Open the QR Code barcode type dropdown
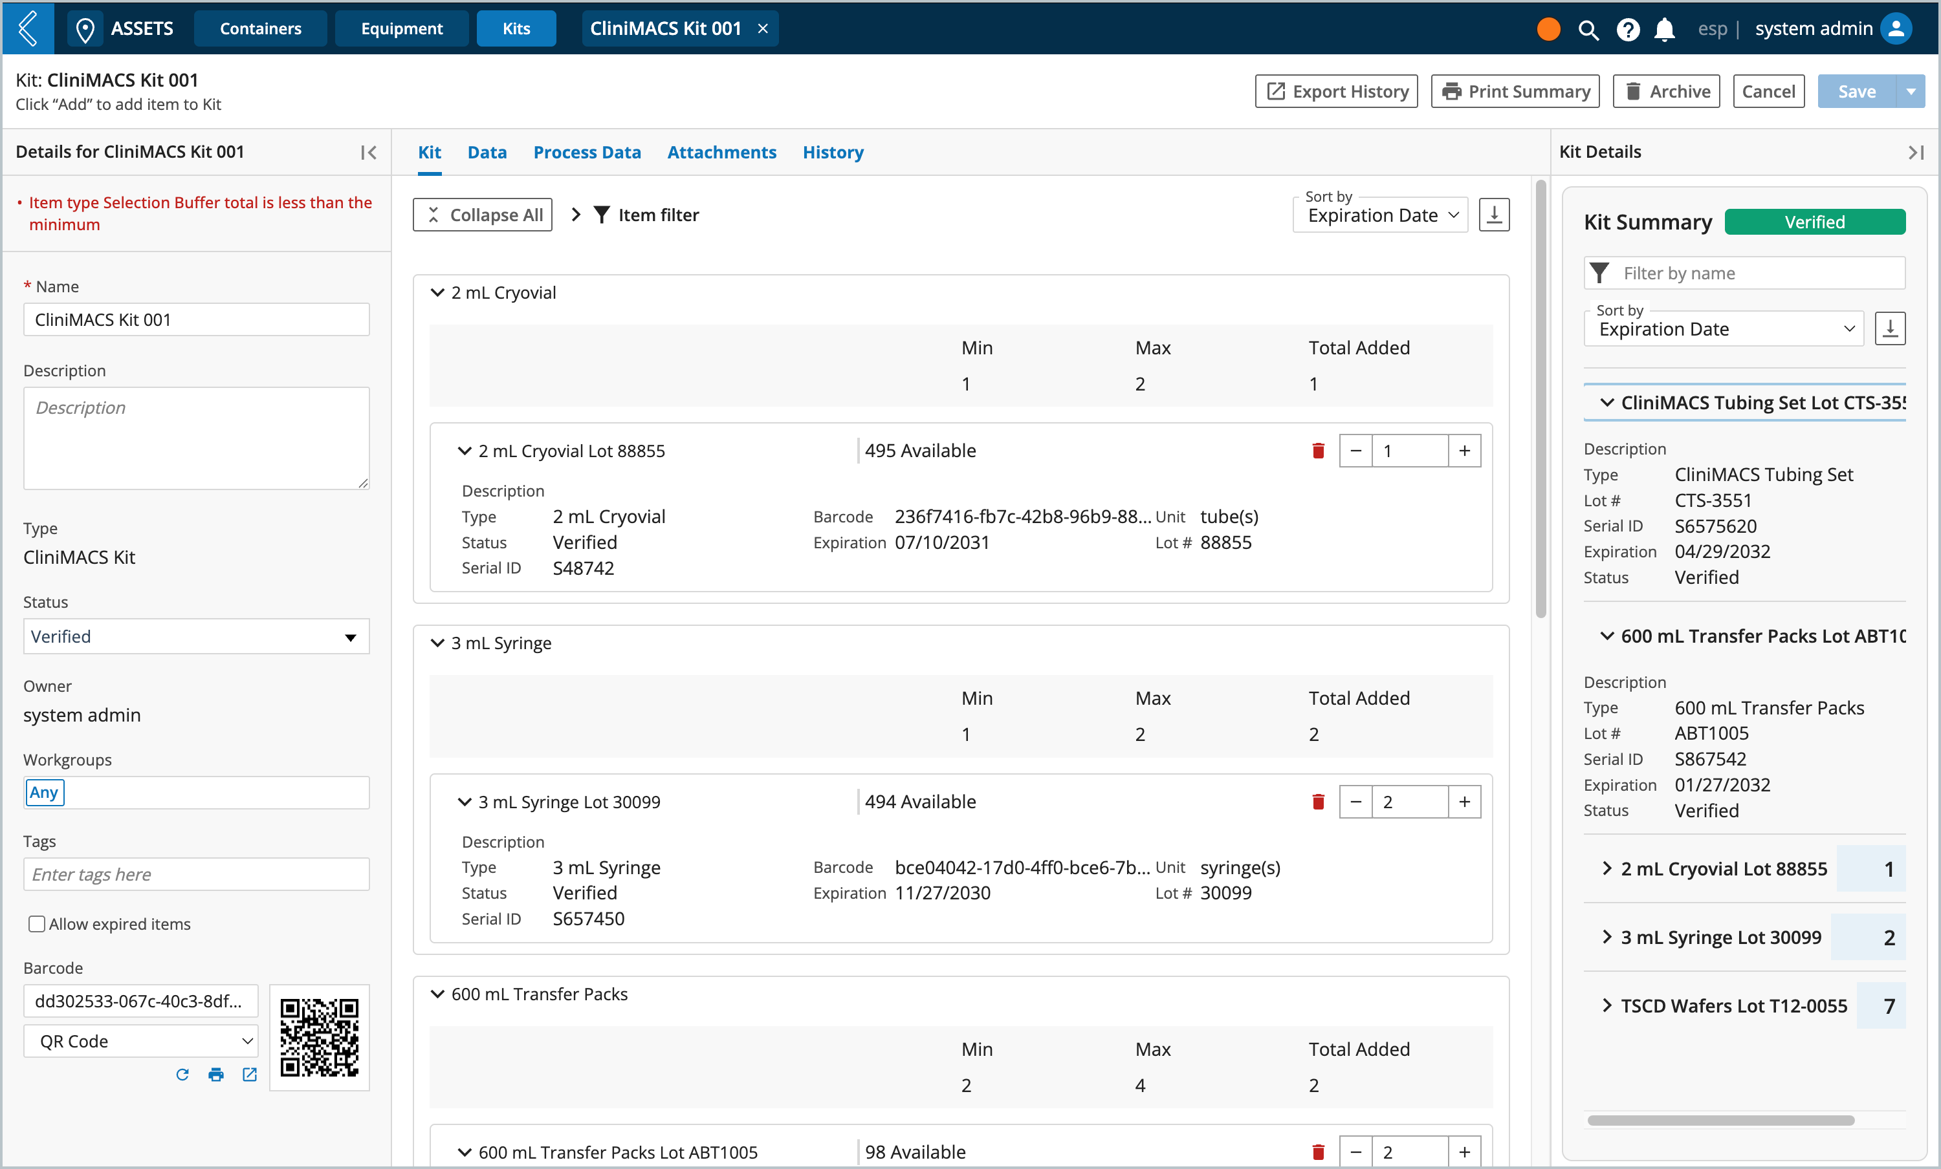The image size is (1941, 1169). (x=141, y=1042)
